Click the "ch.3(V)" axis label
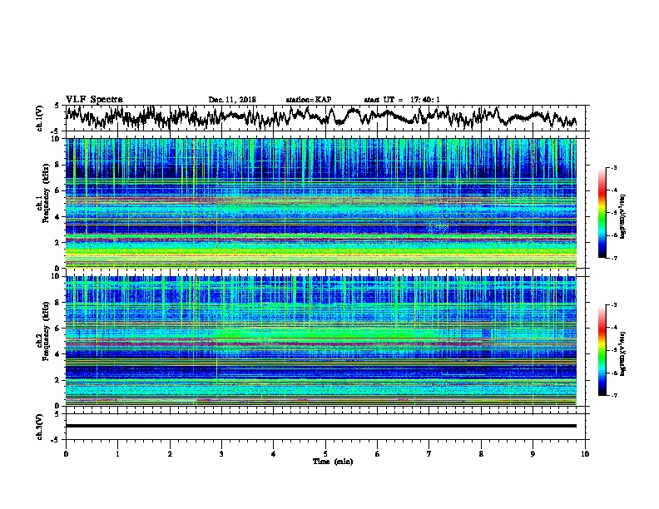Image resolution: width=659 pixels, height=509 pixels. (x=39, y=427)
